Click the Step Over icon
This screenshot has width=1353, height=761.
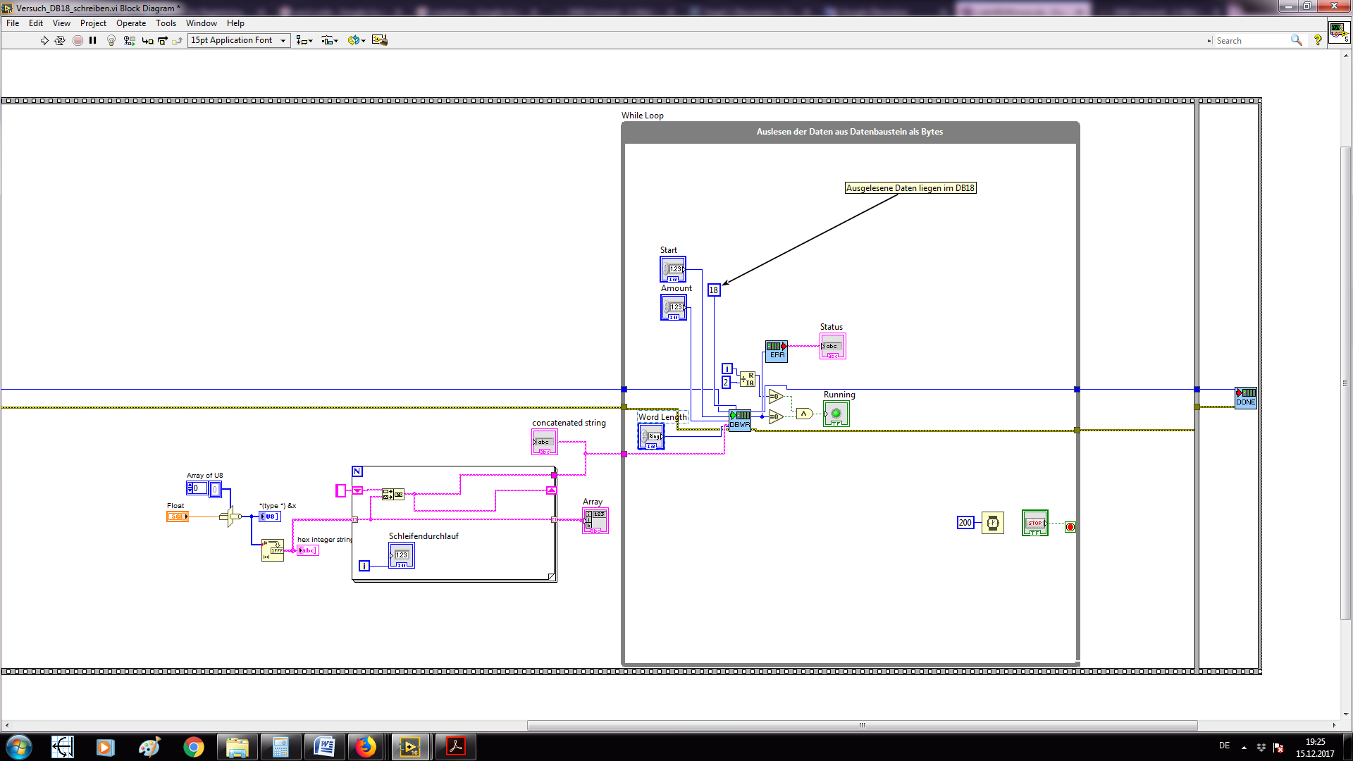coord(163,41)
